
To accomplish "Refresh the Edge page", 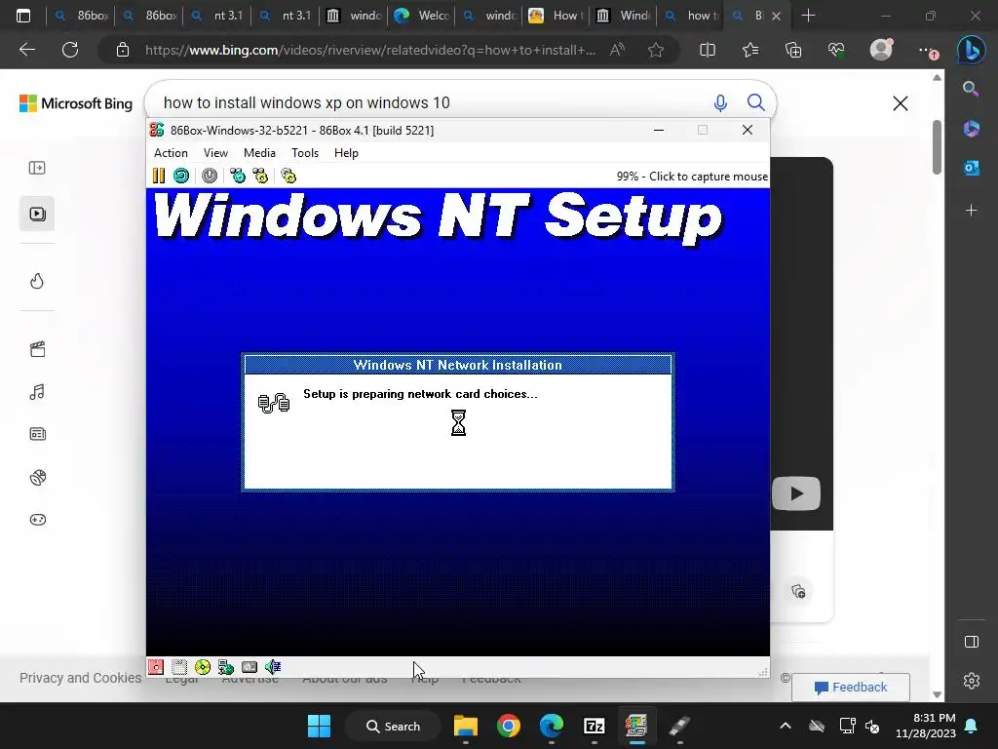I will [x=70, y=50].
